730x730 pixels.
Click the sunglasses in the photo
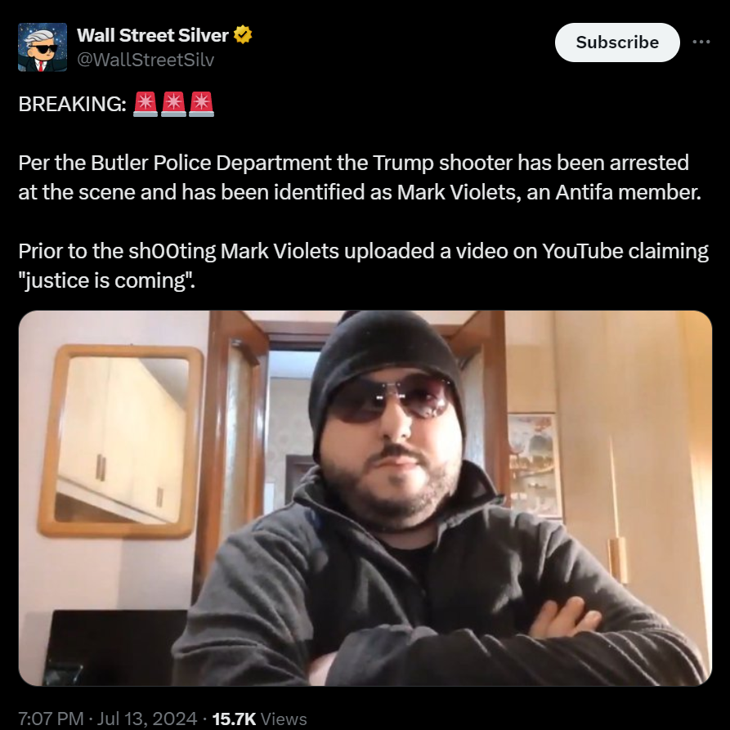(391, 399)
